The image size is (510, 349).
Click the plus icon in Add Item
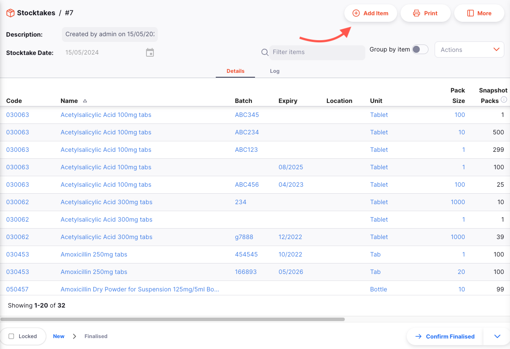[x=356, y=14]
